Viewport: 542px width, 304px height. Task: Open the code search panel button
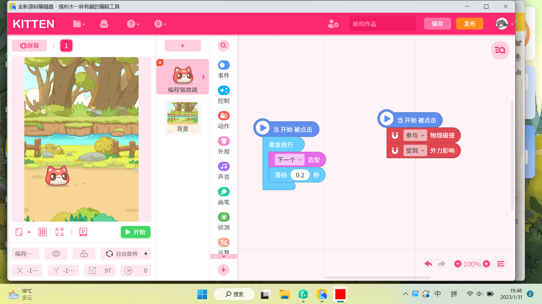tap(500, 50)
